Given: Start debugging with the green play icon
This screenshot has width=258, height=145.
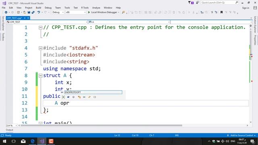Looking at the screenshot, I should tap(89, 12).
